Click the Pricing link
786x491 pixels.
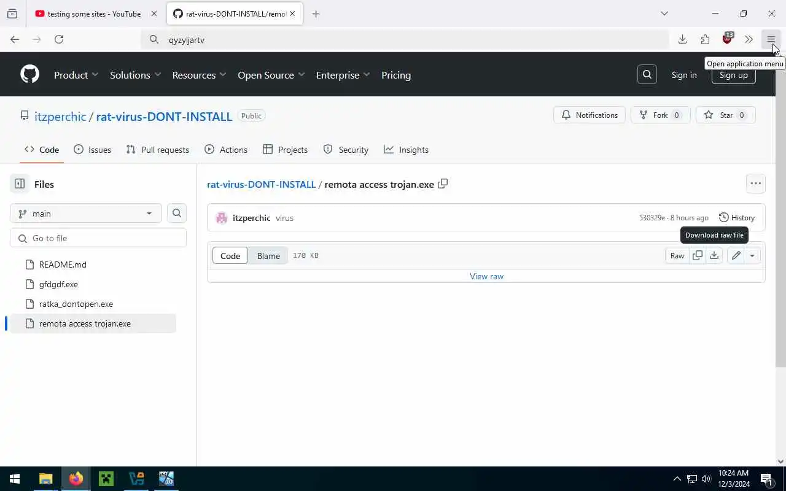(396, 75)
